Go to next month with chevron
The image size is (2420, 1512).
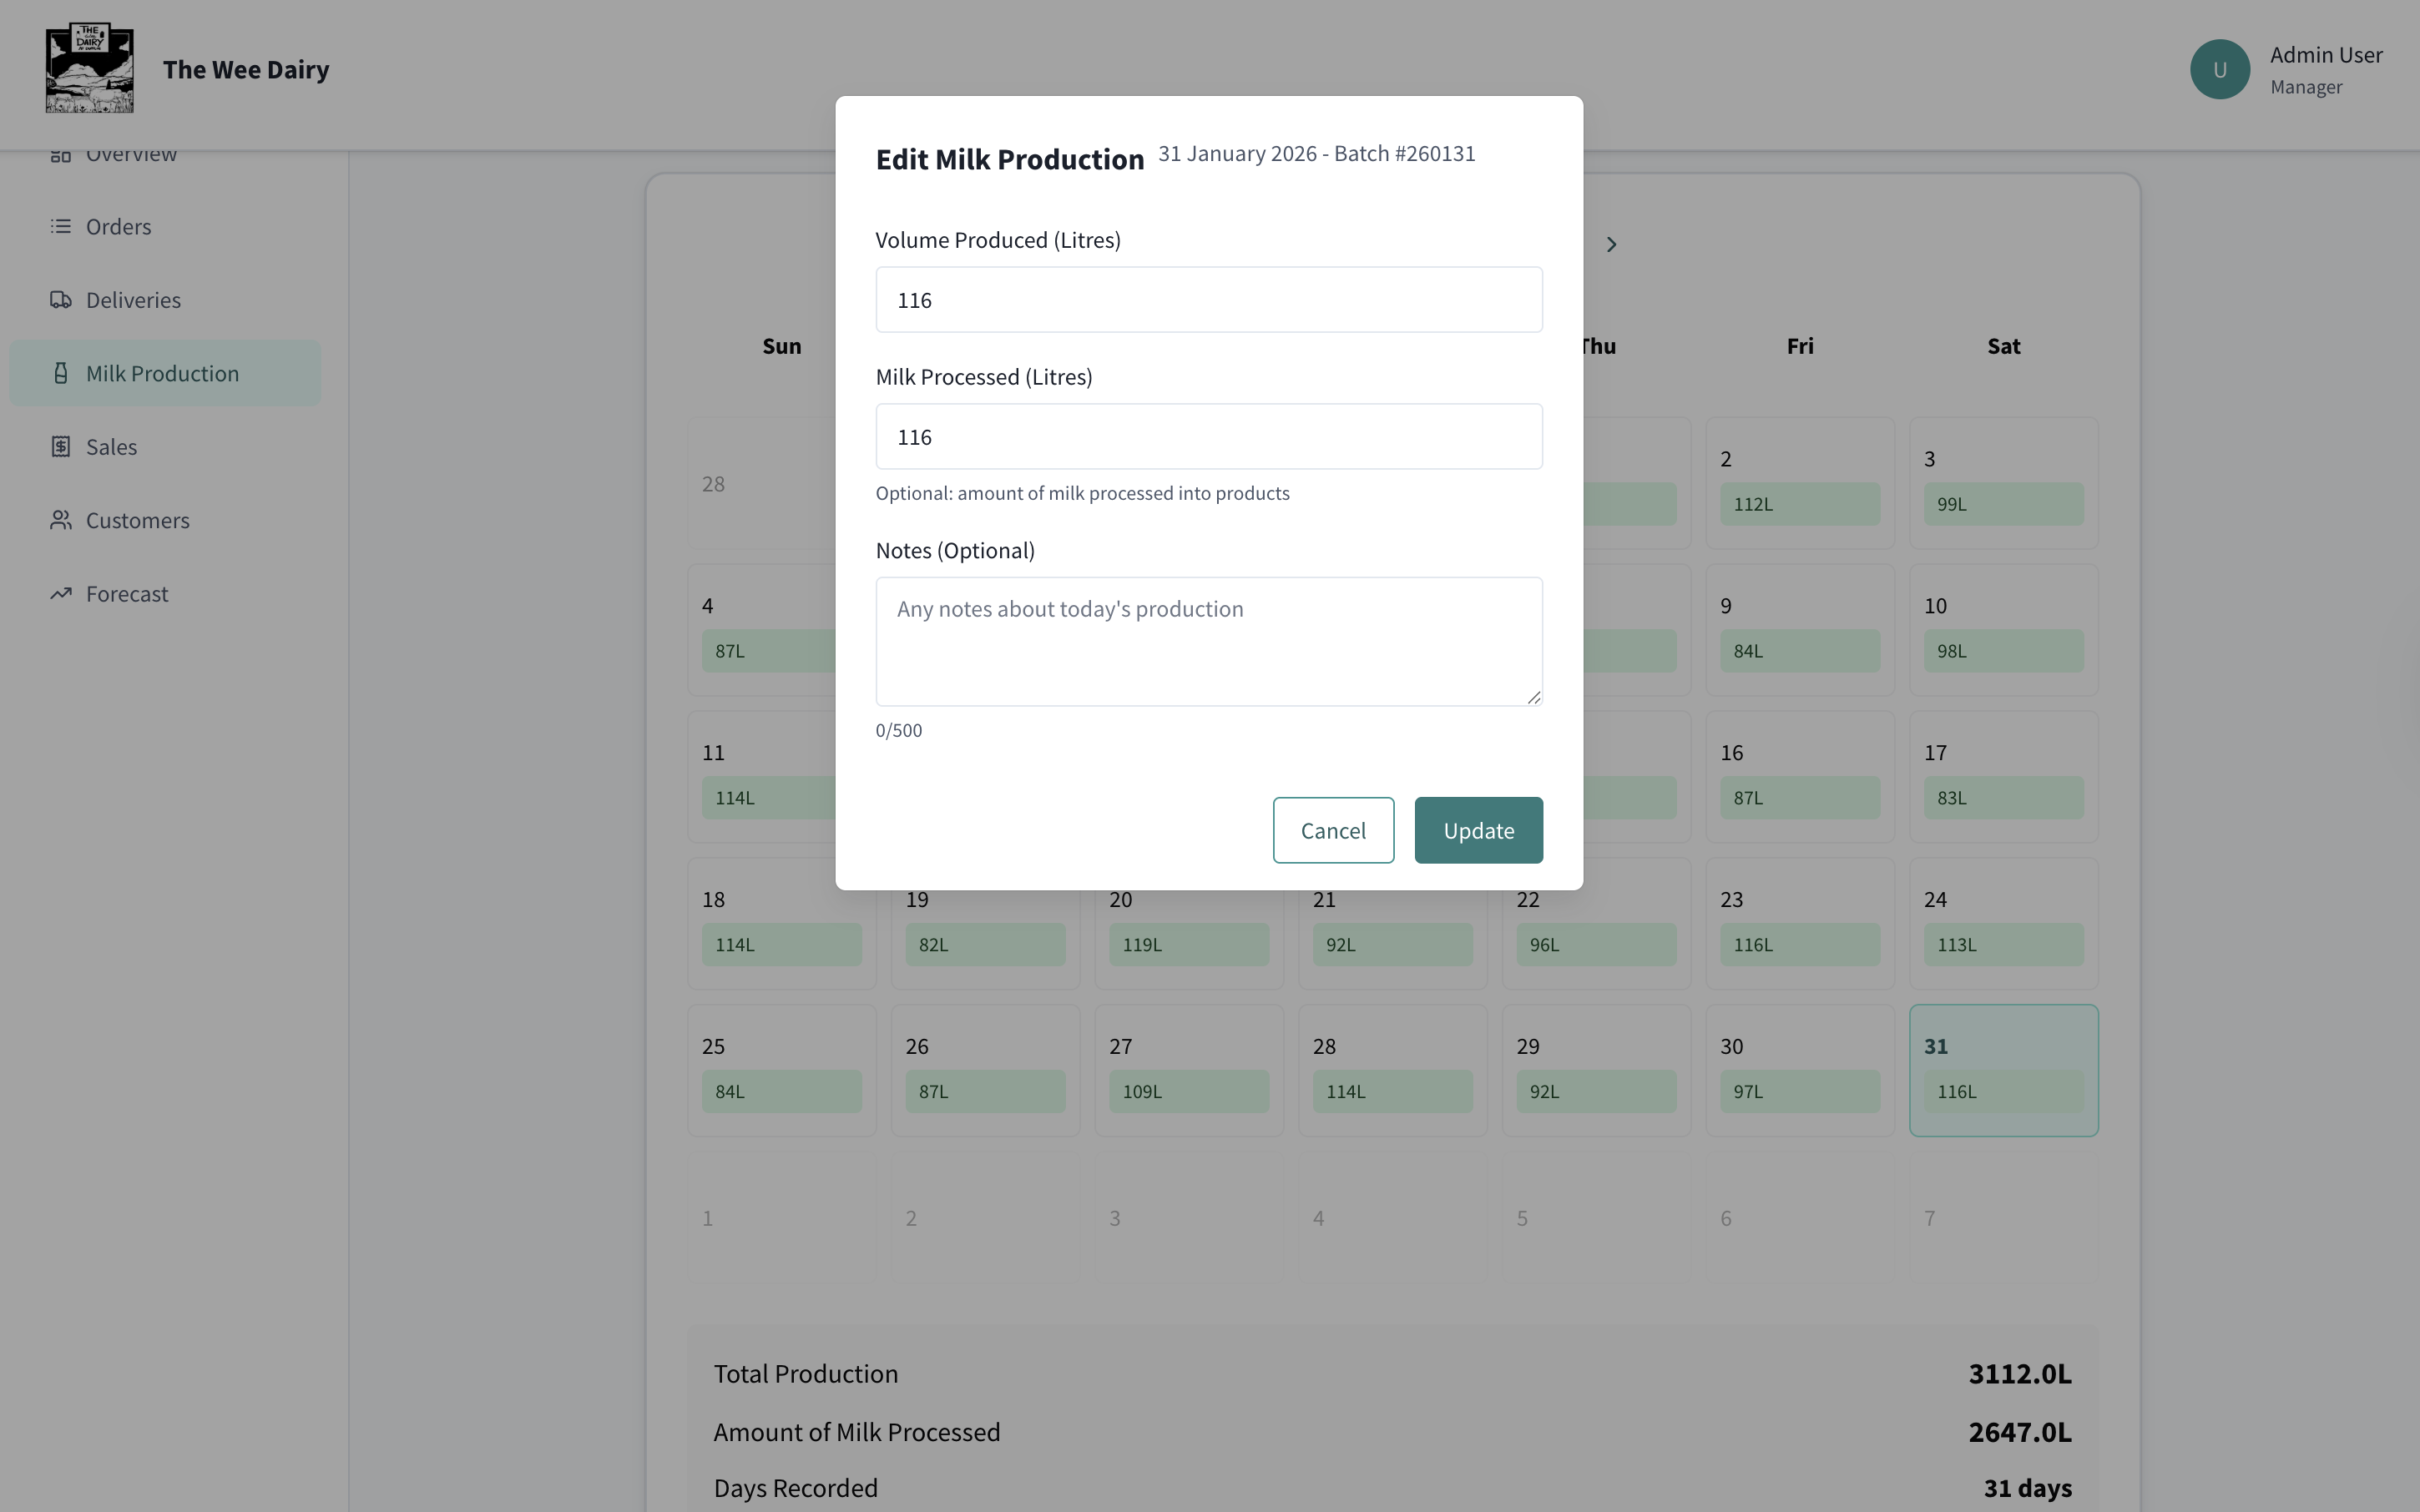(1610, 245)
